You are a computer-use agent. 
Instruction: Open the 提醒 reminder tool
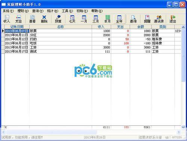[147, 19]
